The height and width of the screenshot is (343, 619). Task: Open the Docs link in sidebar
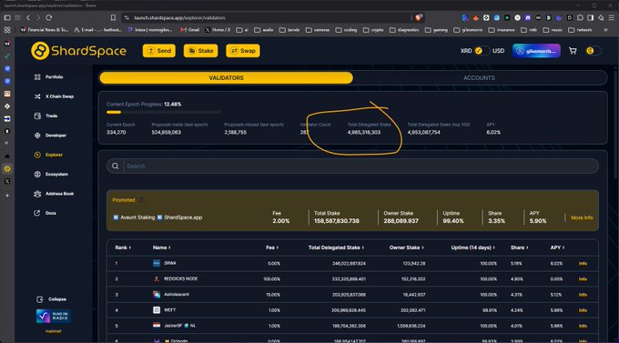(45, 213)
